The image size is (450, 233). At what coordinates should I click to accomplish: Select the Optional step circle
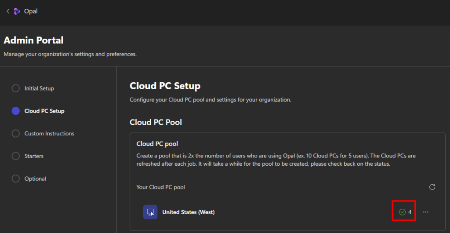pos(16,179)
